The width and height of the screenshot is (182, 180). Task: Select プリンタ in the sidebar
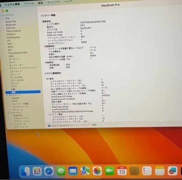pos(15,83)
